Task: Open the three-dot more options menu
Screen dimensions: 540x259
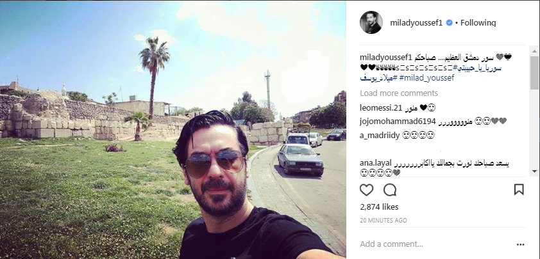Action: (520, 244)
